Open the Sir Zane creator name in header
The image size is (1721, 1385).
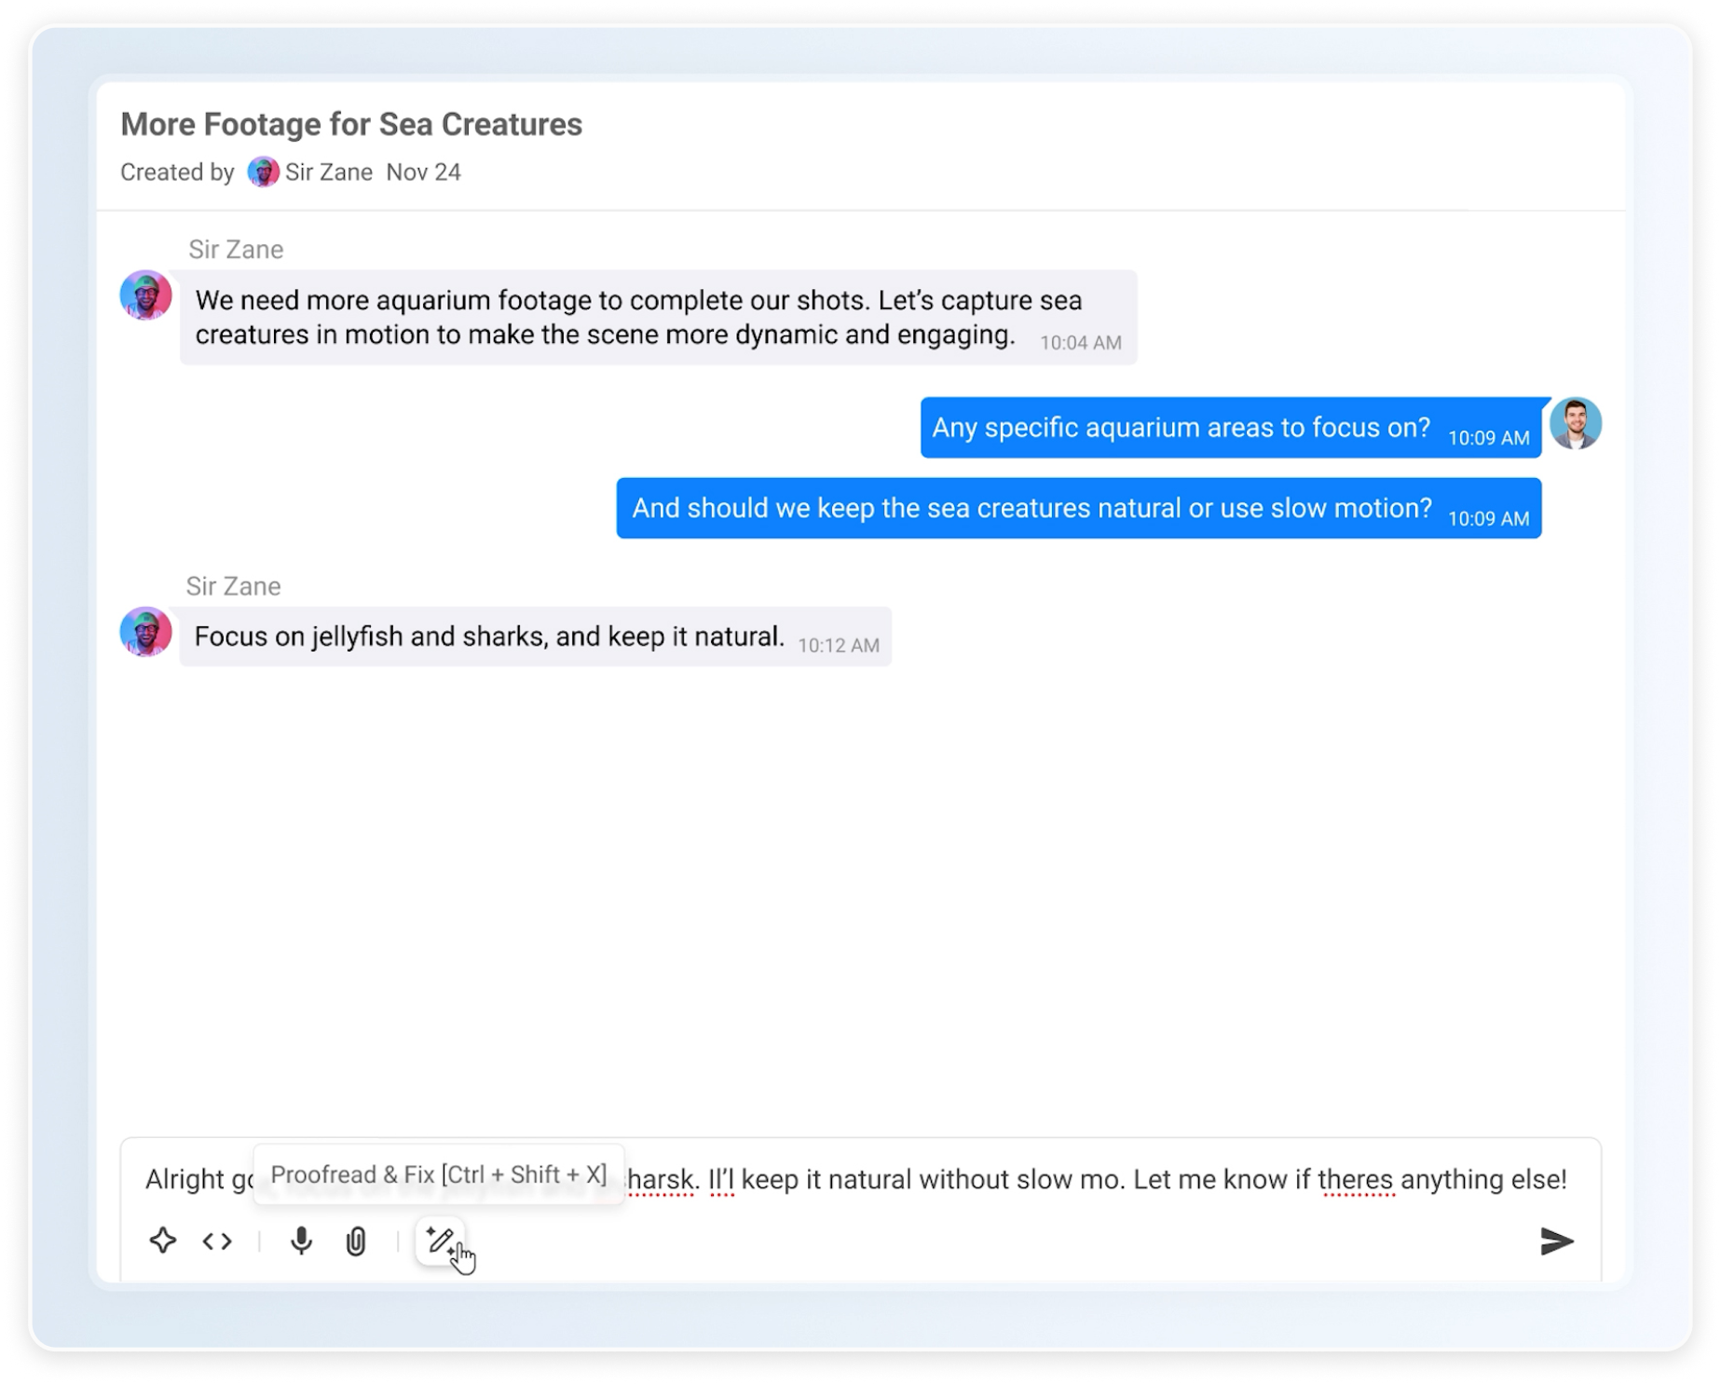328,172
